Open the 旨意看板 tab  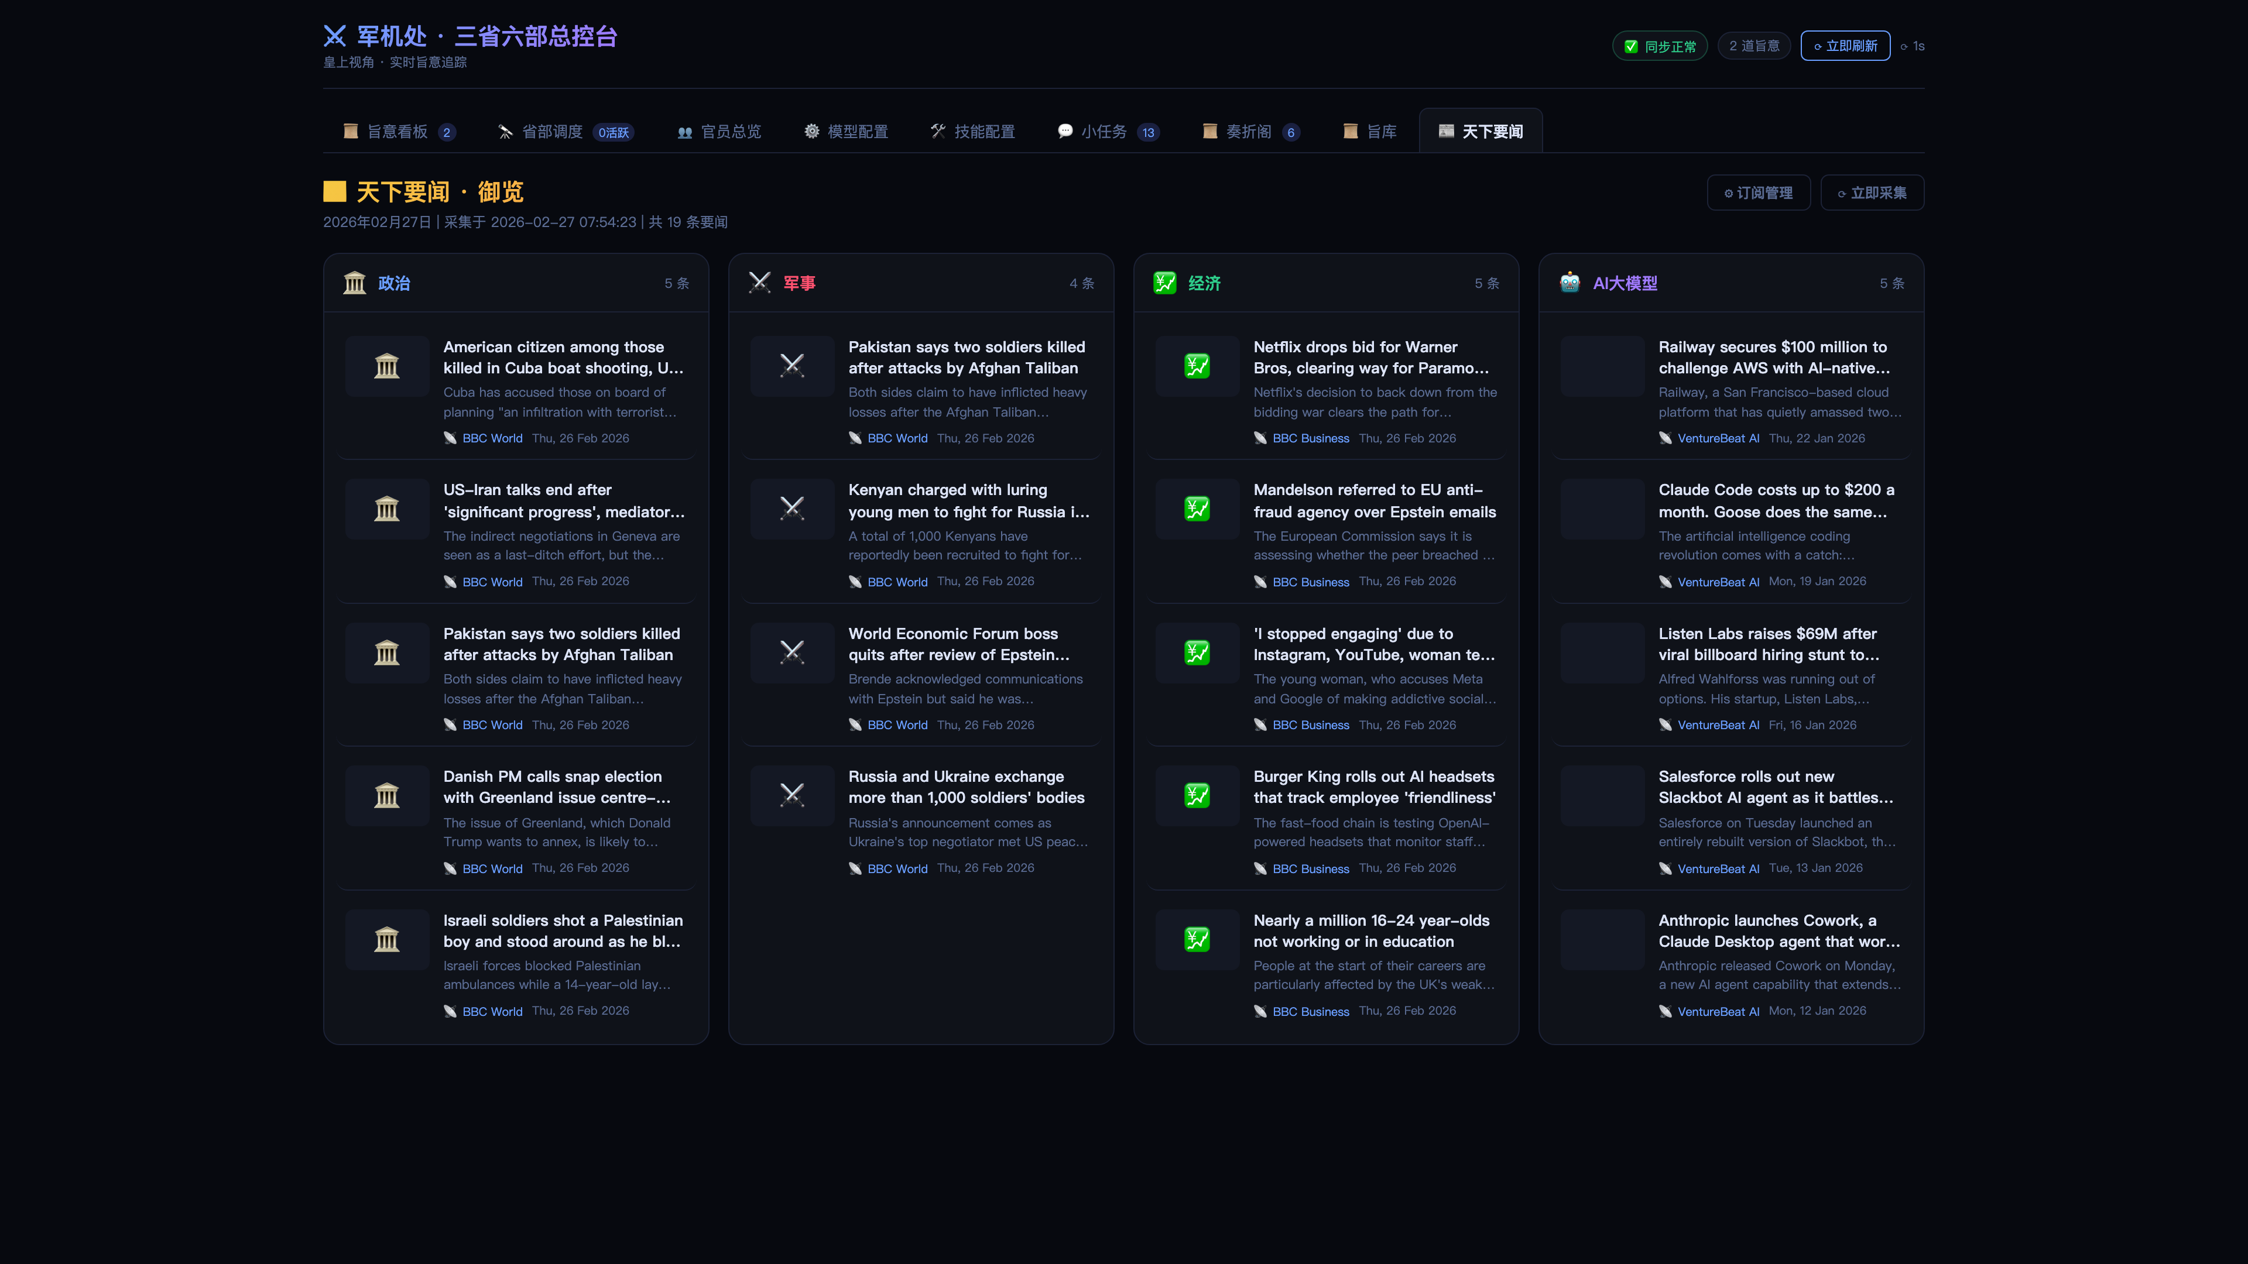point(399,132)
